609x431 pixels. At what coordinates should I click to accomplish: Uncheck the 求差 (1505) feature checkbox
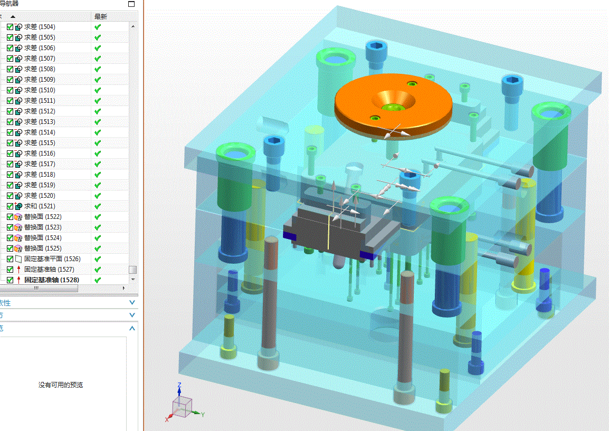point(10,37)
